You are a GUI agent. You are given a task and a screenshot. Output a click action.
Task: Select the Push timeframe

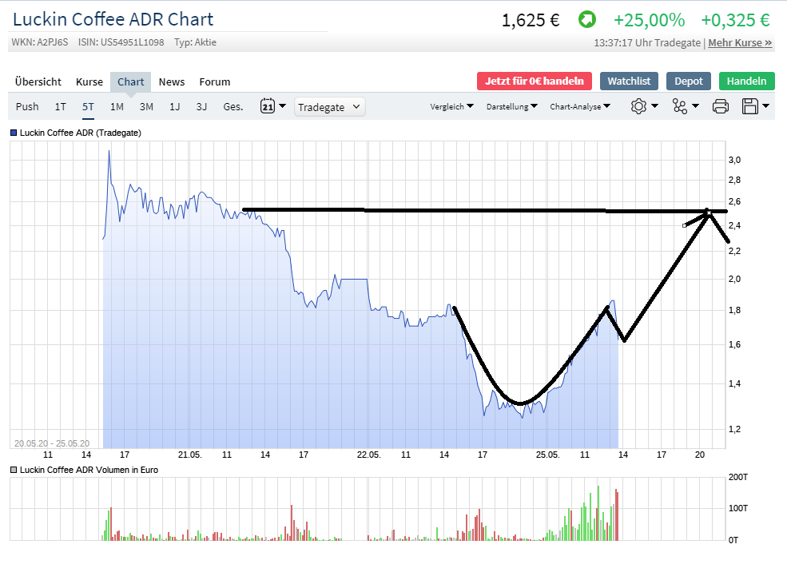click(27, 106)
